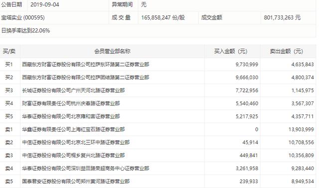Image resolution: width=319 pixels, height=188 pixels.
Task: Click buy amount 449,841
Action: point(249,155)
